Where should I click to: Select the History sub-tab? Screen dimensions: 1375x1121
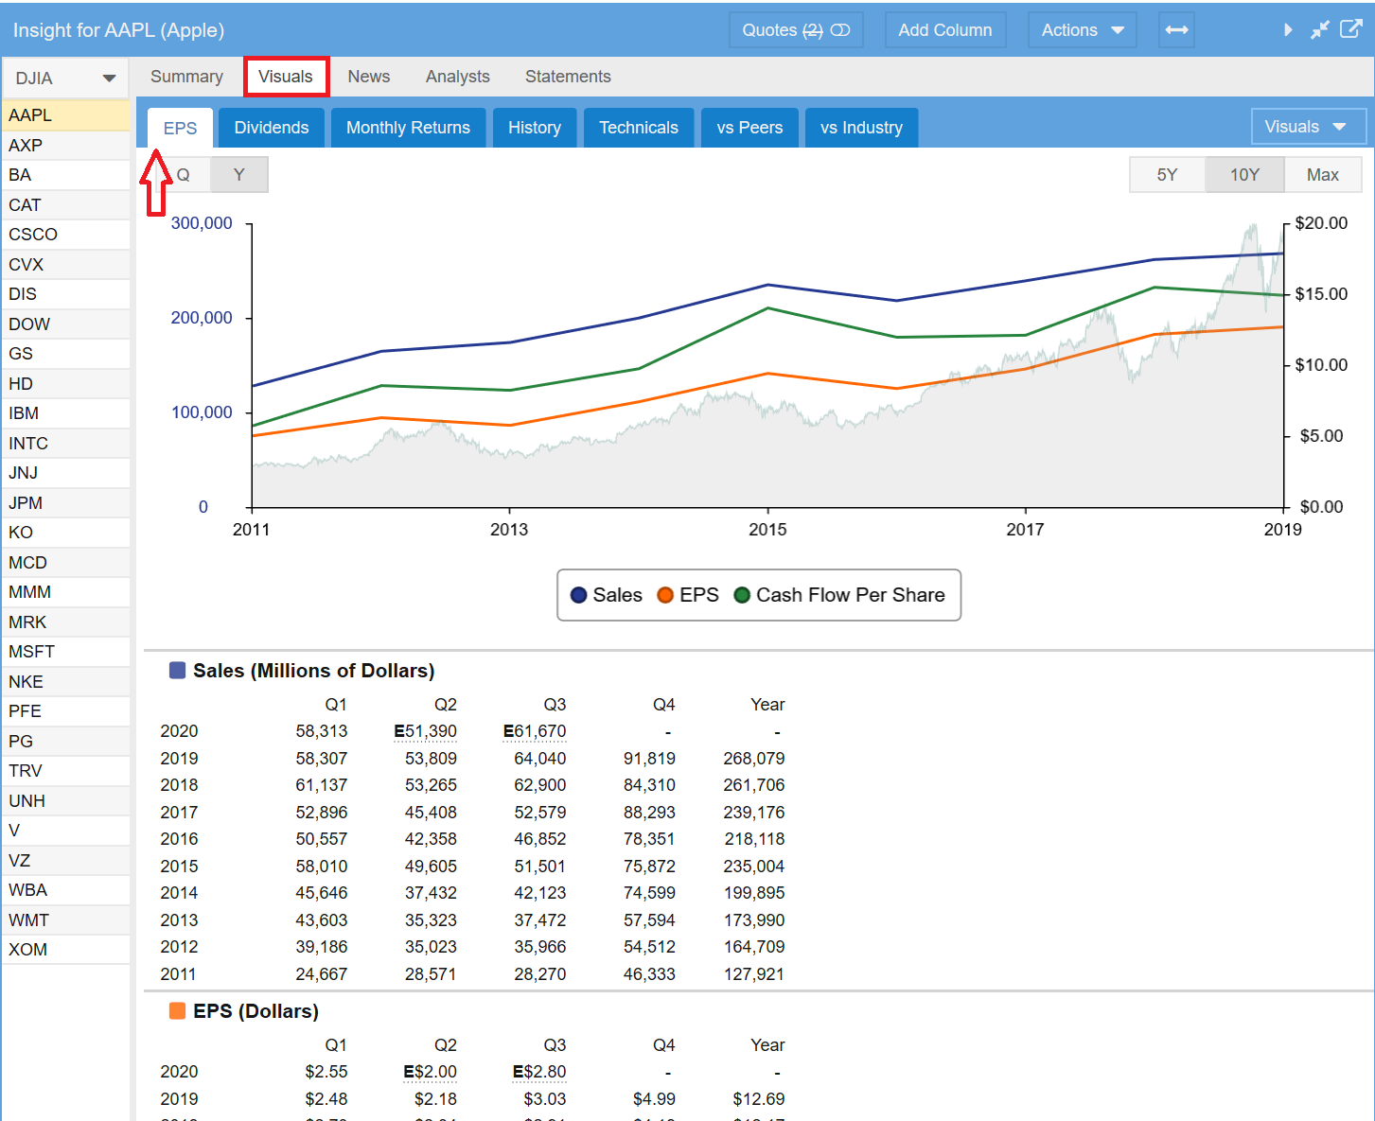pos(535,128)
